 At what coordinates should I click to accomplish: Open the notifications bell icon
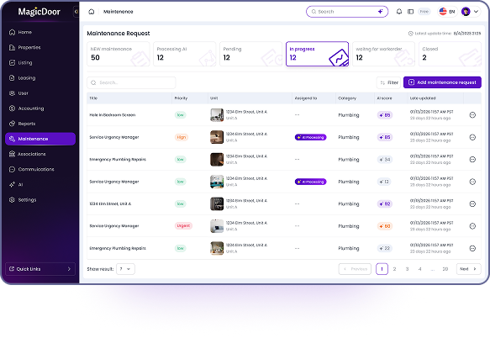[x=399, y=12]
